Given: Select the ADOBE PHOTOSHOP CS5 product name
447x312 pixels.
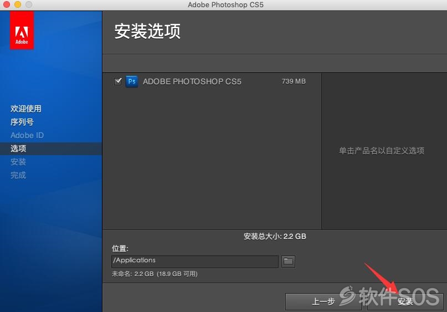Looking at the screenshot, I should 192,81.
